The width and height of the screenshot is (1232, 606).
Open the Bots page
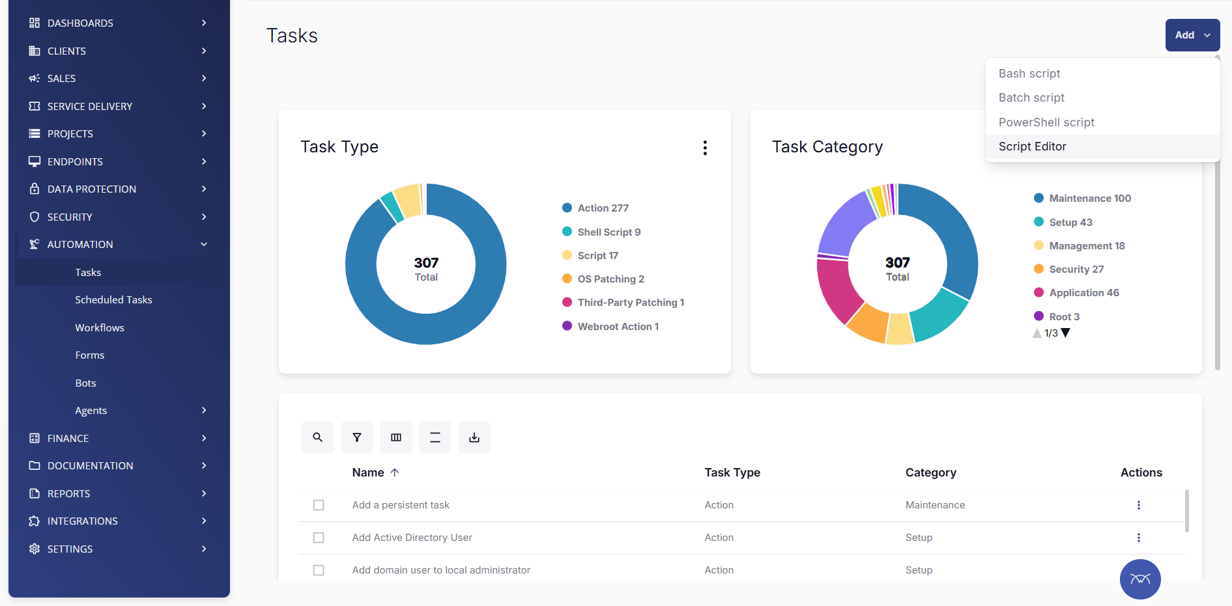click(85, 383)
